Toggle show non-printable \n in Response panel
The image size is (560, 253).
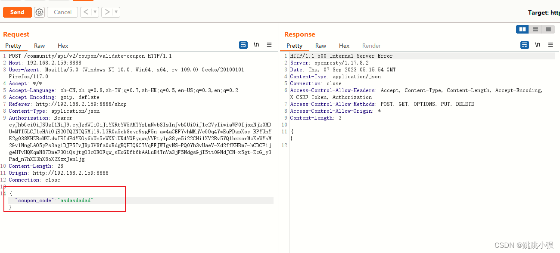click(x=538, y=45)
